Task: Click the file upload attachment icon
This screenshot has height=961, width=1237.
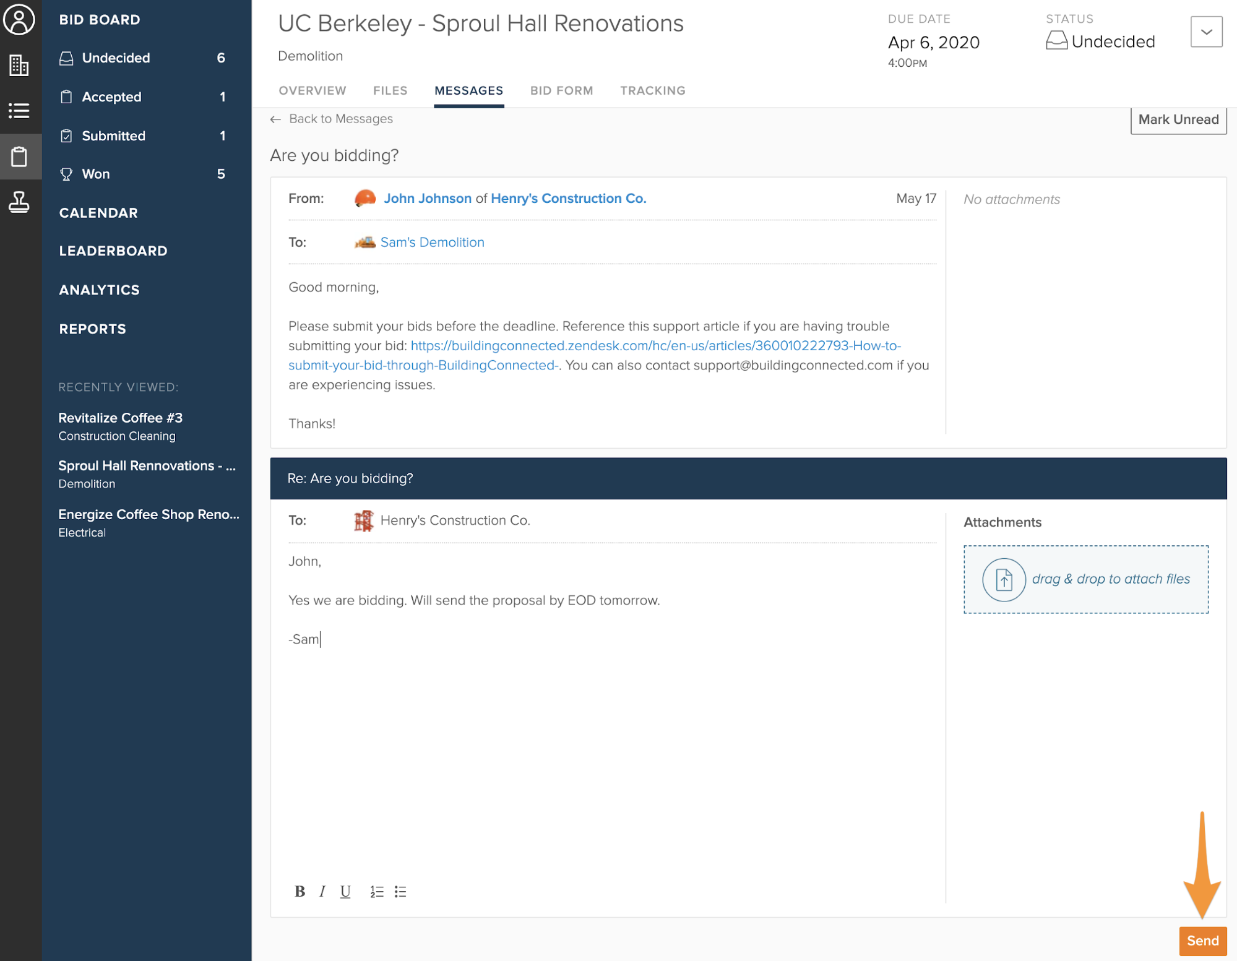Action: (x=1004, y=579)
